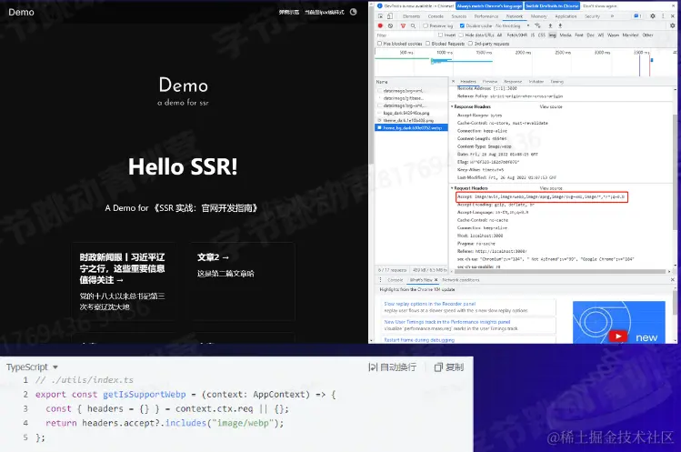Viewport: 681px width, 452px height.
Task: Open No throttling dropdown
Action: [x=513, y=25]
